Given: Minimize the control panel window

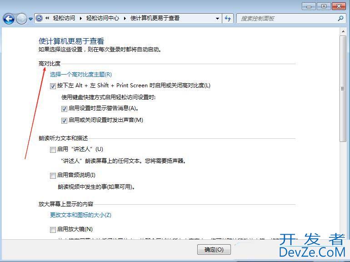Looking at the screenshot, I should tap(309, 6).
